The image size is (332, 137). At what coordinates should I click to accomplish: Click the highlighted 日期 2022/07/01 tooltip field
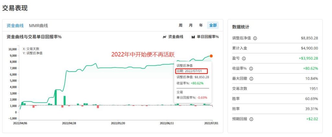point(191,71)
